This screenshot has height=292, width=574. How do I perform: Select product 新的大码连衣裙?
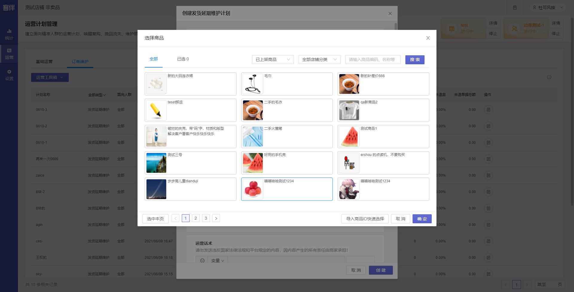(x=190, y=84)
